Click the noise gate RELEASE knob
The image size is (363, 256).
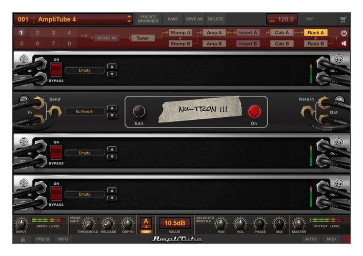click(x=108, y=223)
